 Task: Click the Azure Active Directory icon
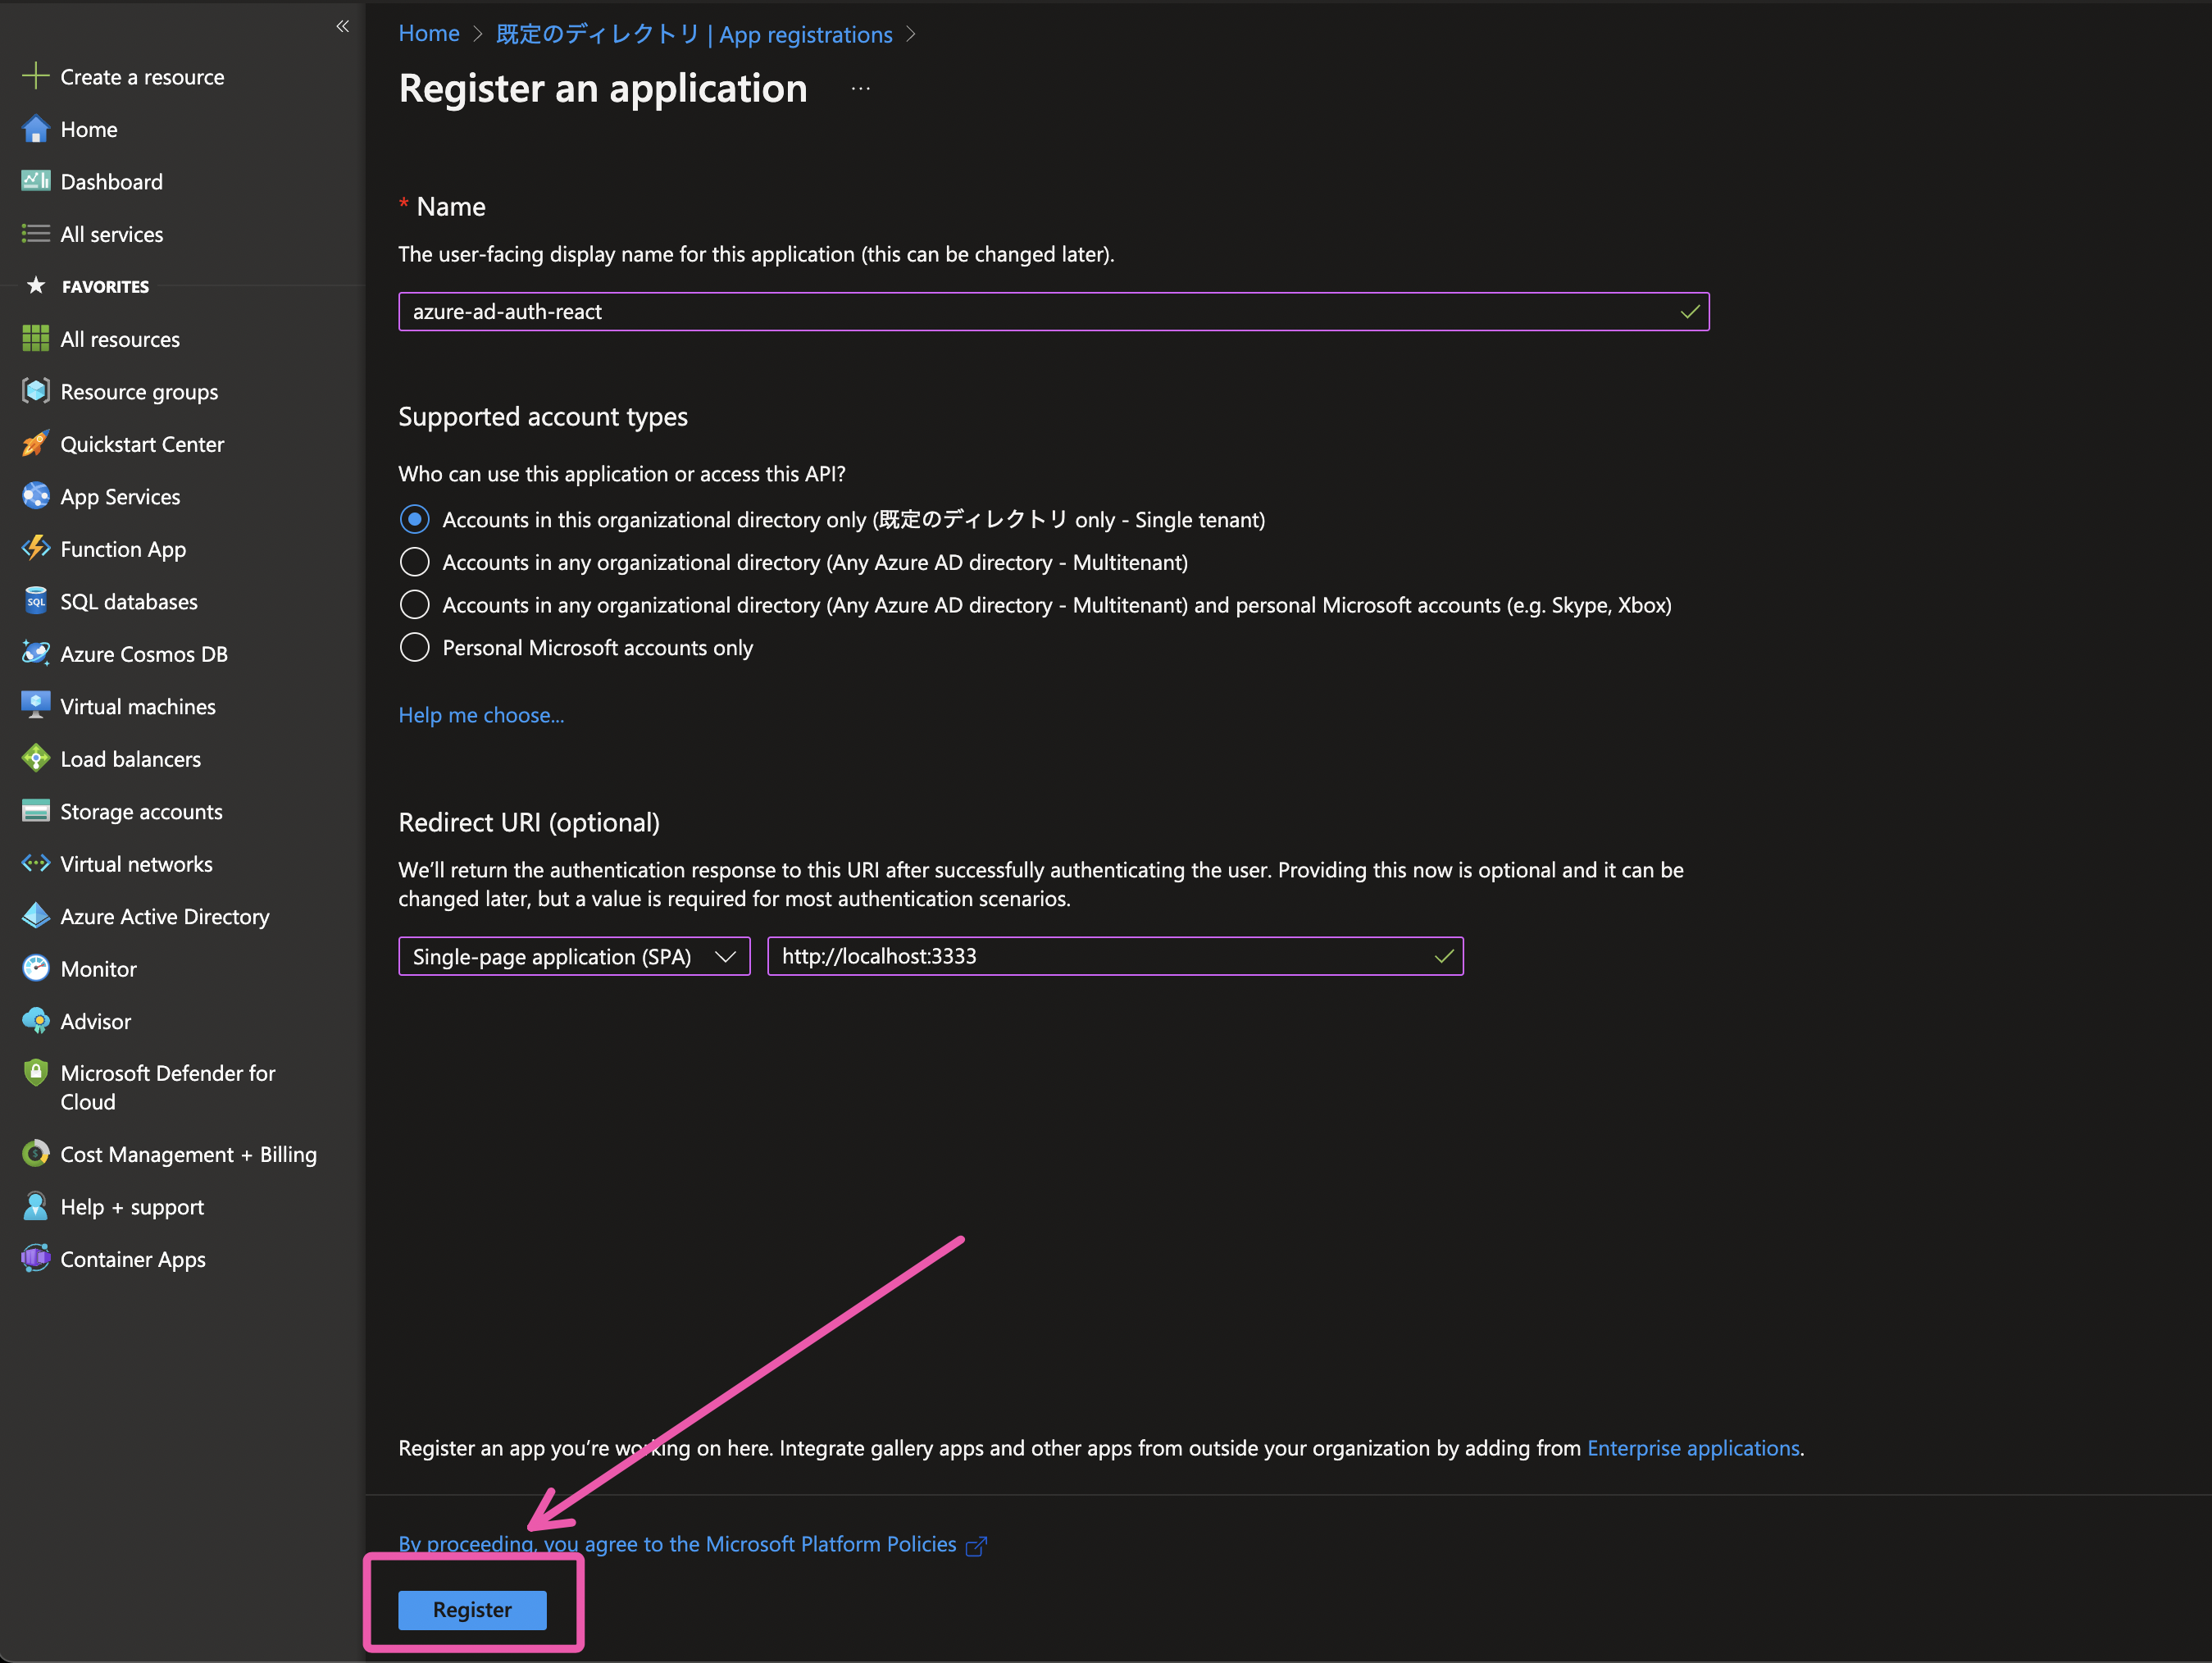pyautogui.click(x=35, y=916)
